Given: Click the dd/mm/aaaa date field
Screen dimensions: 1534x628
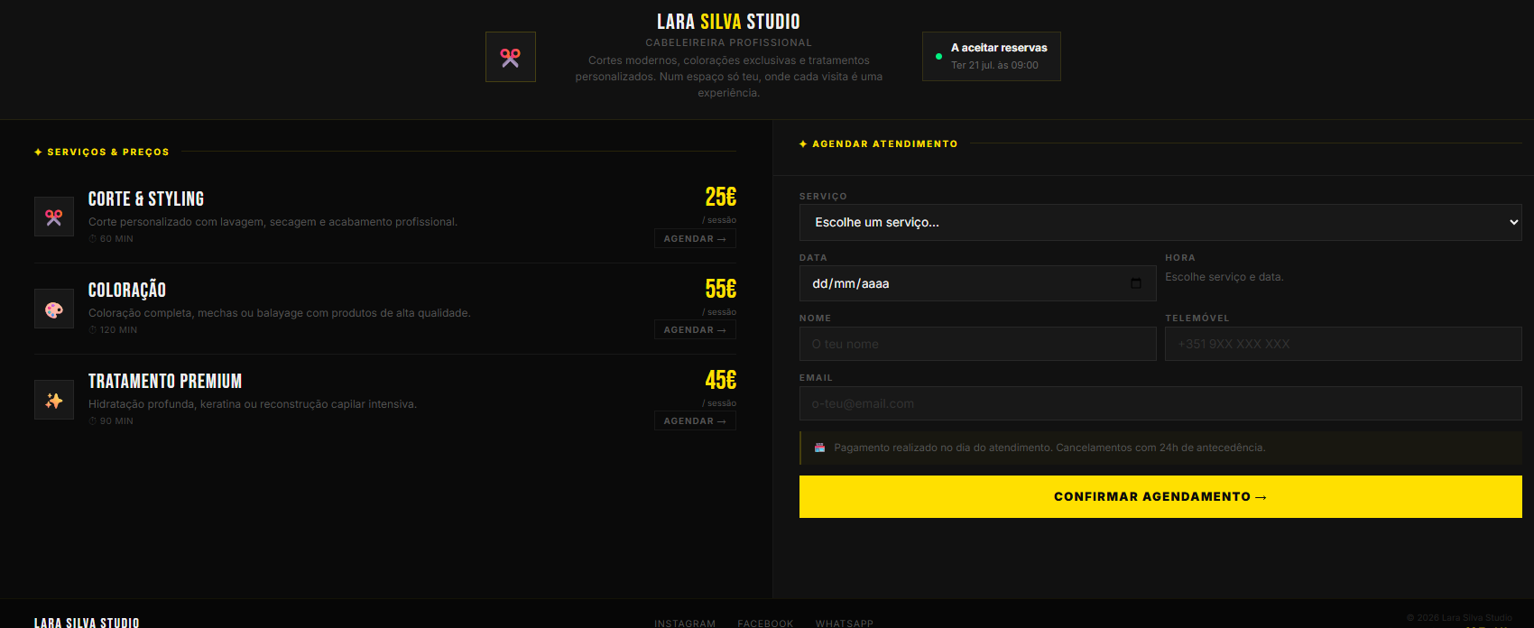Looking at the screenshot, I should point(978,283).
